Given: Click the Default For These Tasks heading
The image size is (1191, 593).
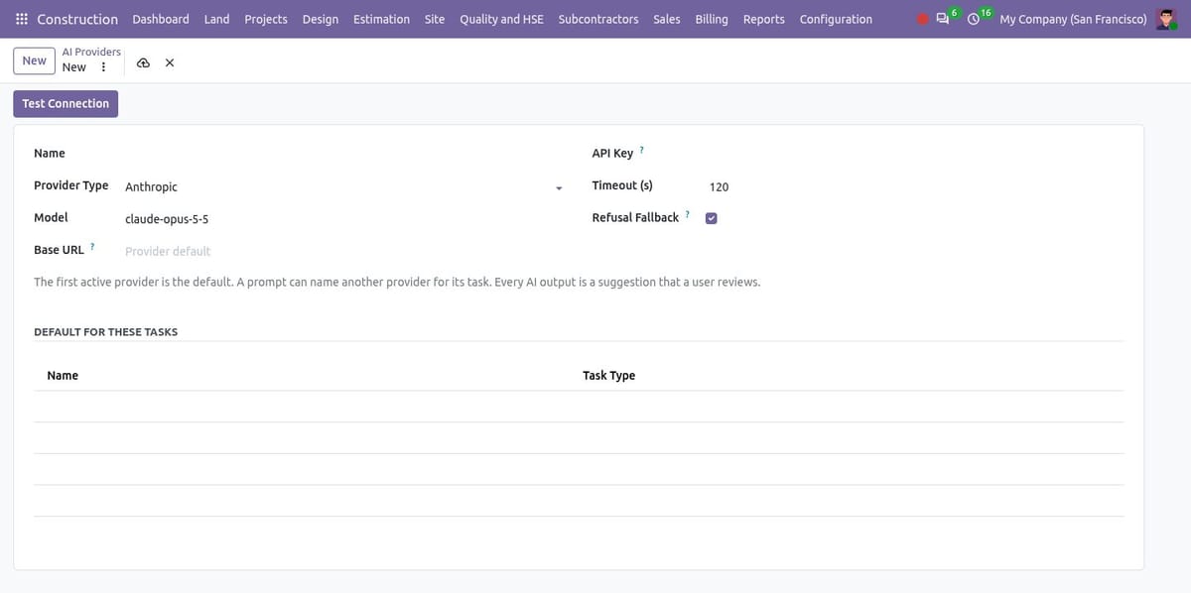Looking at the screenshot, I should coord(105,332).
